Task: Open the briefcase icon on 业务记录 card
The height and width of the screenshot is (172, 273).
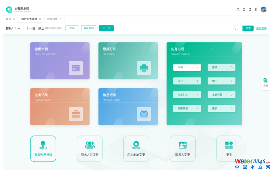Action: point(76,114)
